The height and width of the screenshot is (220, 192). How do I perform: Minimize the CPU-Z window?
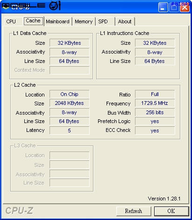[163, 7]
